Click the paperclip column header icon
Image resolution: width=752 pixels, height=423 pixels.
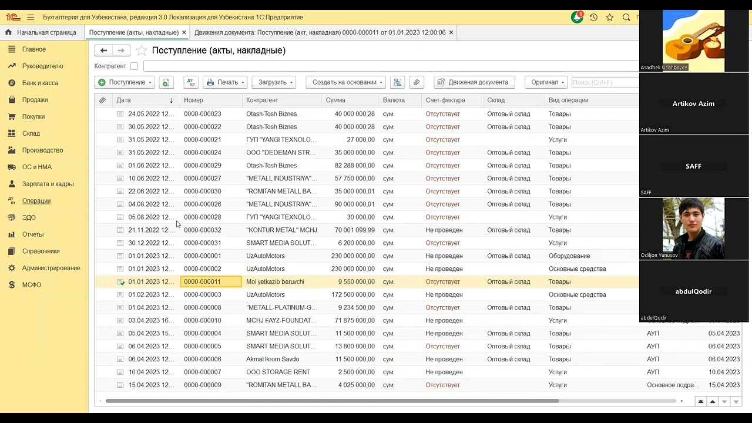[x=103, y=100]
